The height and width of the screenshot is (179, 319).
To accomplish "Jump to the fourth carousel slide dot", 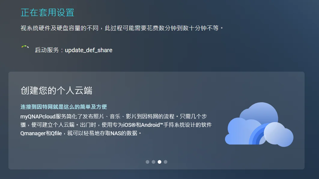I will pyautogui.click(x=166, y=162).
